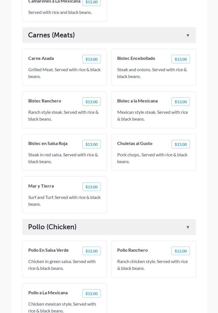
Task: Select the Bistec Encebollado item
Action: tap(136, 58)
